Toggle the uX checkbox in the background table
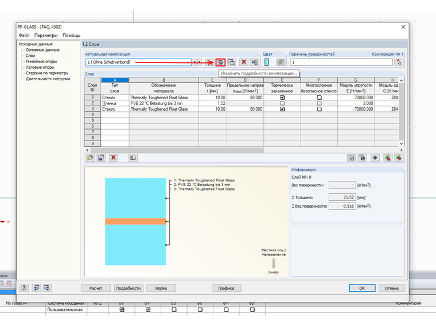The width and height of the screenshot is (436, 327). pyautogui.click(x=122, y=309)
